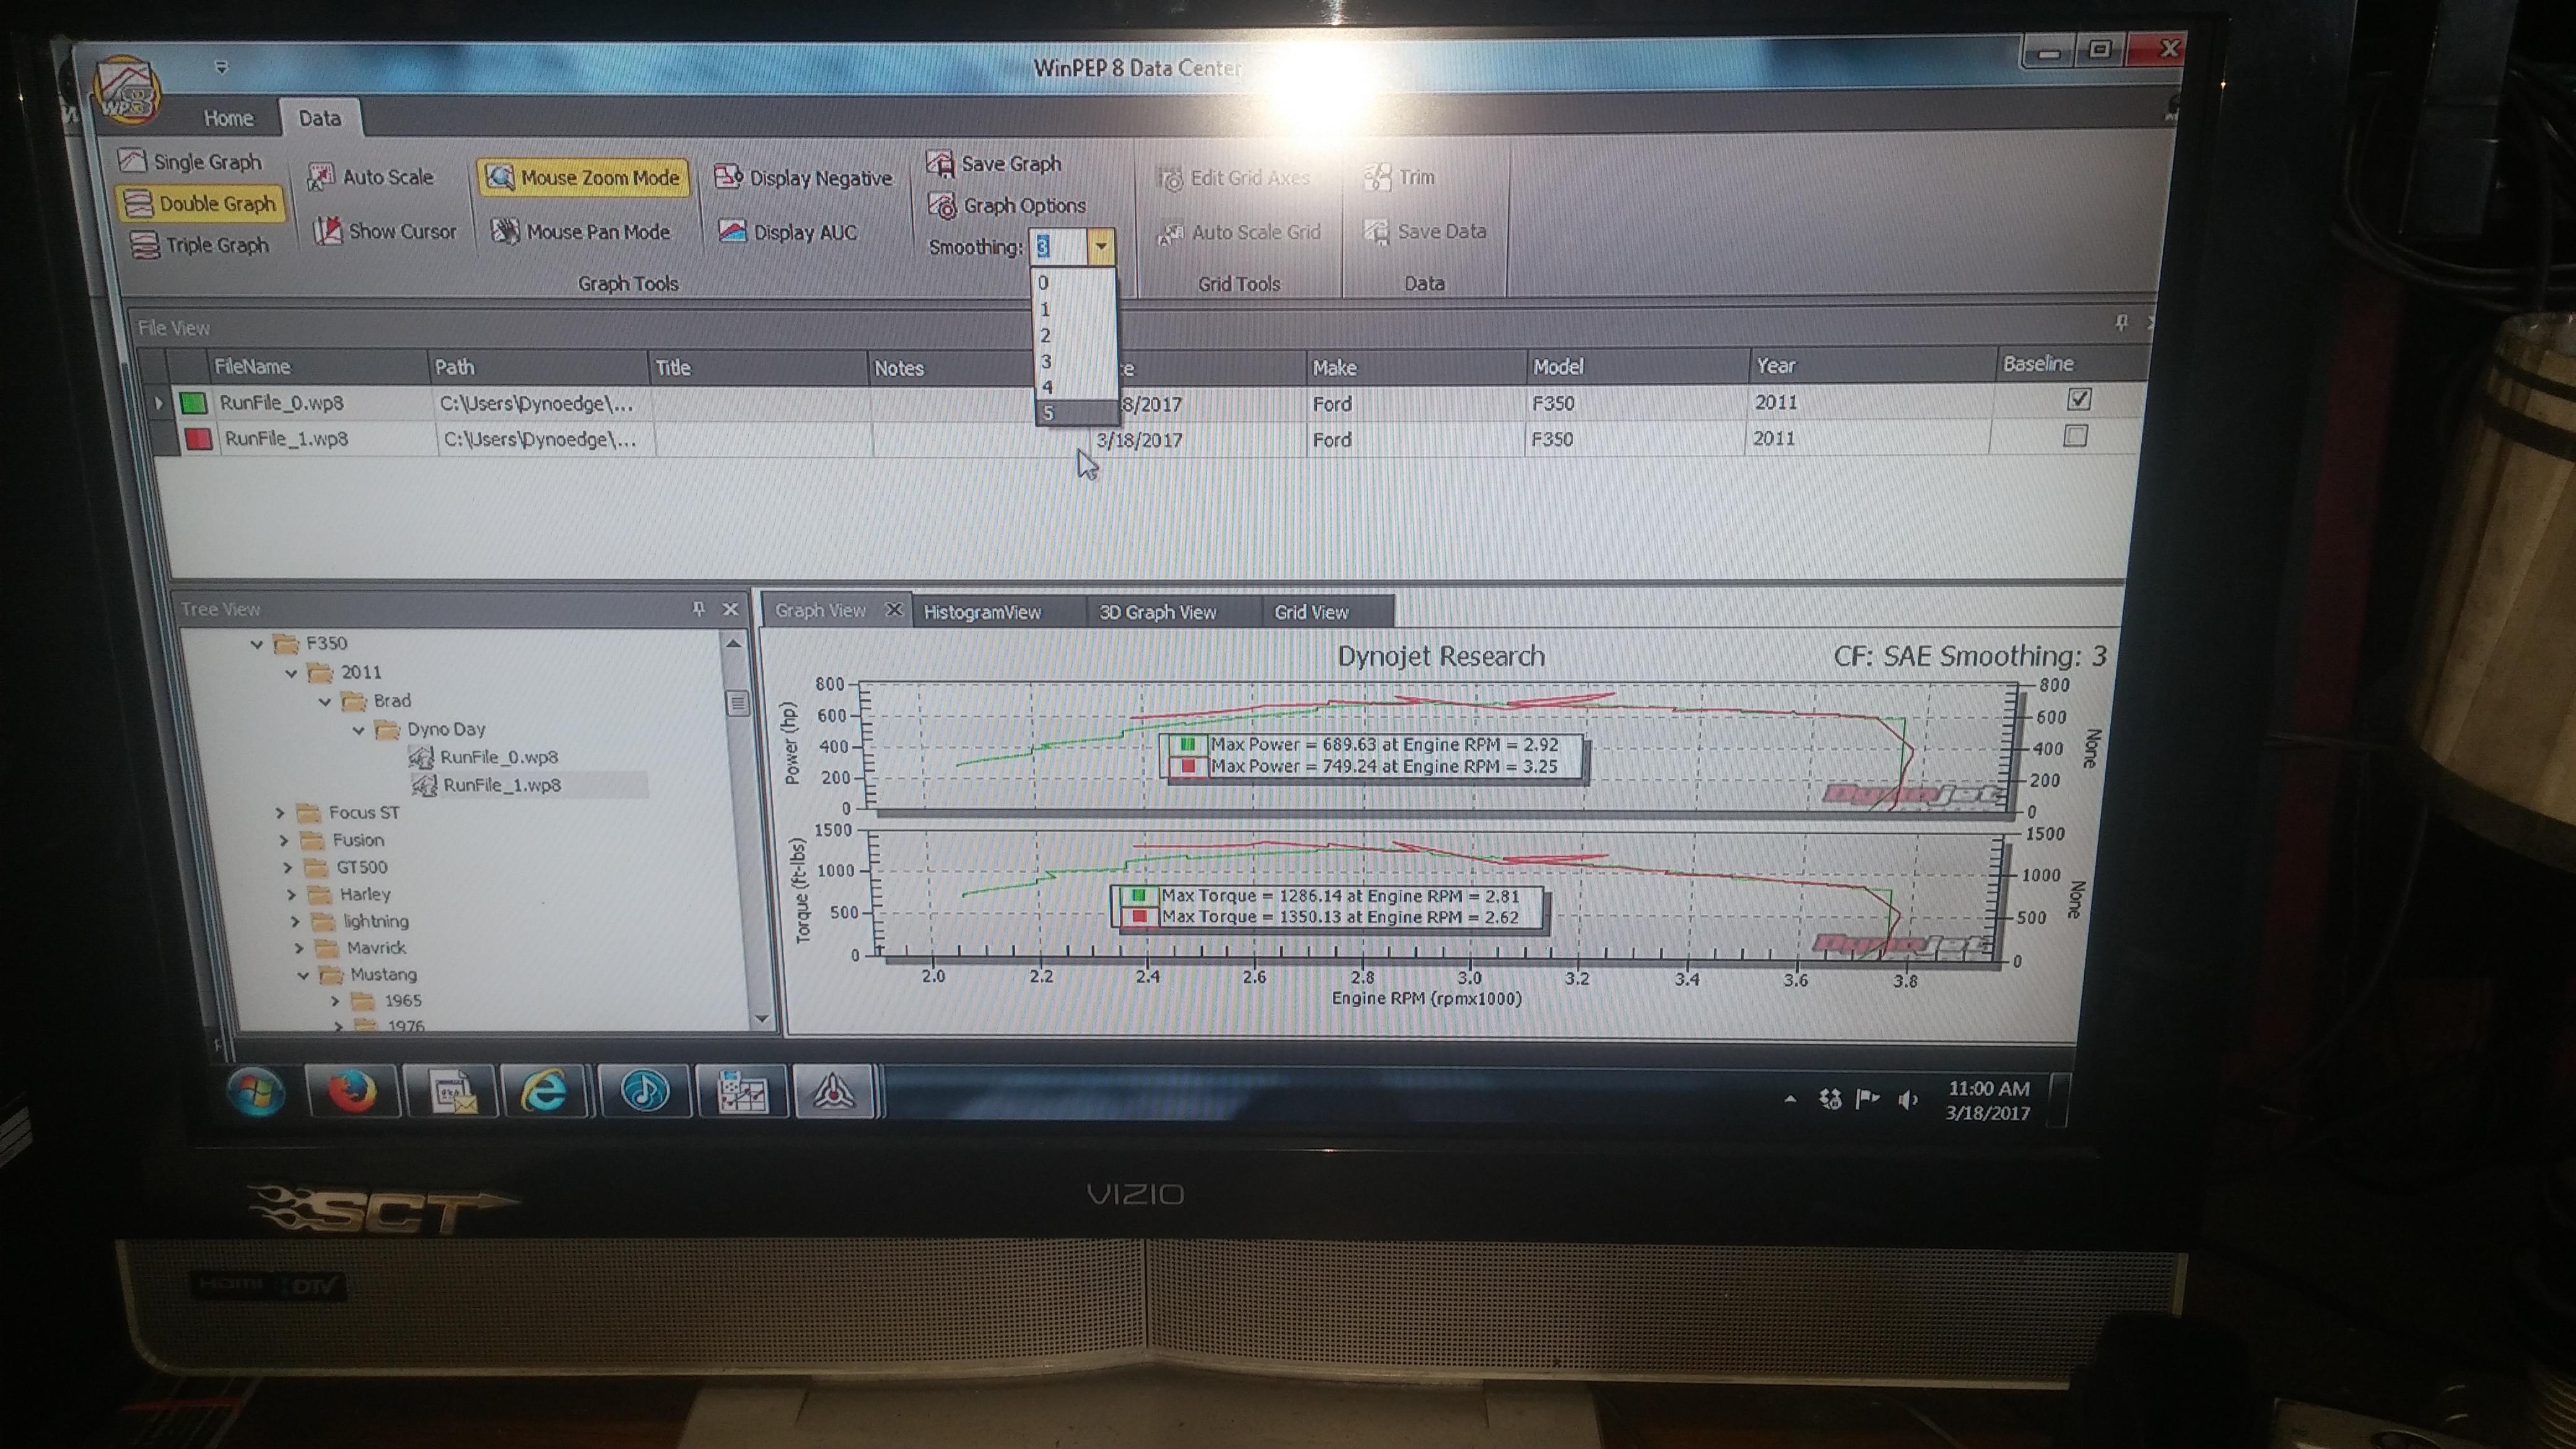Open the Windows Start menu
Image resolution: width=2576 pixels, height=1449 pixels.
(x=256, y=1091)
